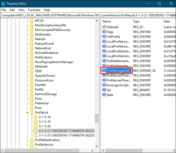Select the MiniDumpAuxiliaryDlls key

coord(50,25)
